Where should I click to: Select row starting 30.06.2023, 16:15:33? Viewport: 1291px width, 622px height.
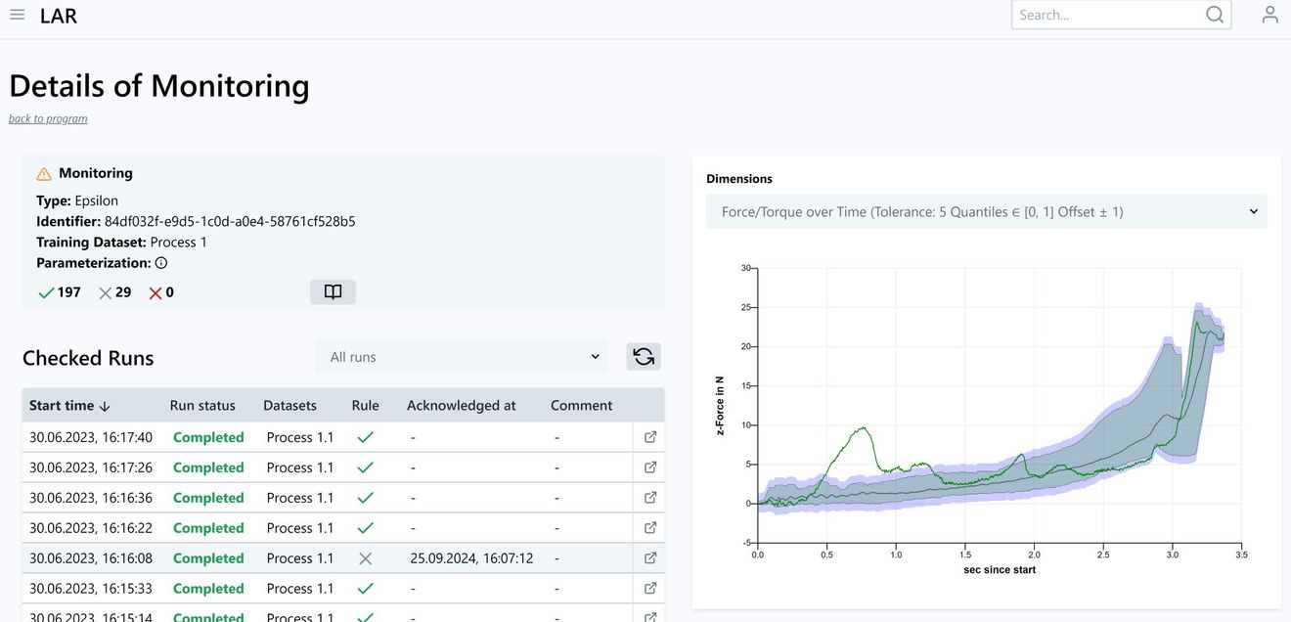pyautogui.click(x=343, y=589)
